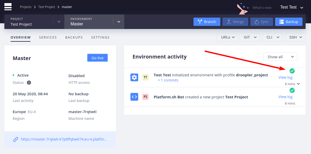This screenshot has height=154, width=311.
Task: Click Test Project in the breadcrumb
Action: (x=47, y=7)
